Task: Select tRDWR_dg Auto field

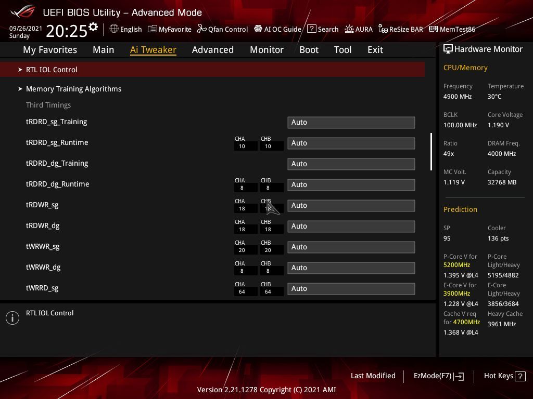Action: 351,227
